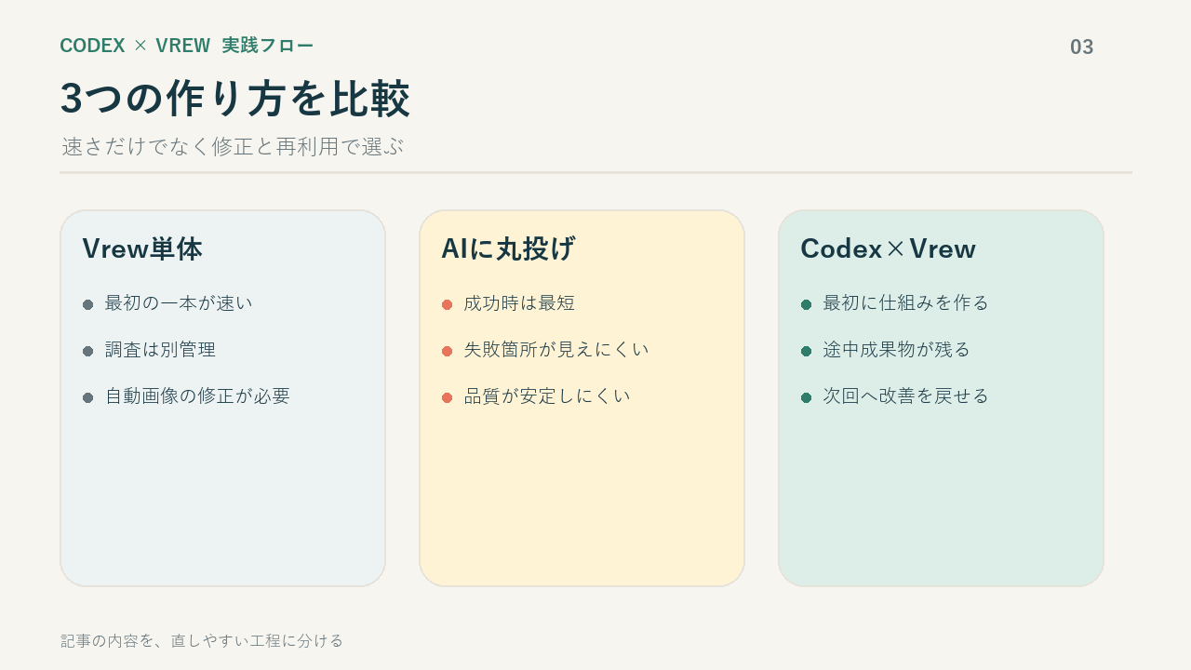Select the bullet text 「次回へ改善を戻せる」
The height and width of the screenshot is (670, 1191).
906,396
